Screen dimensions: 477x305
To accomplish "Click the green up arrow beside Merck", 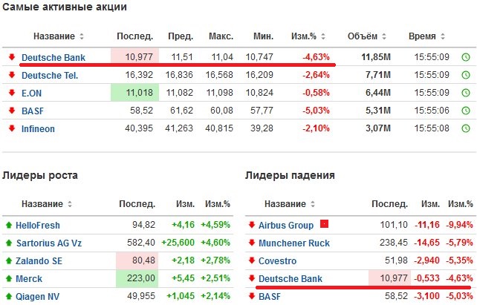I will [9, 278].
